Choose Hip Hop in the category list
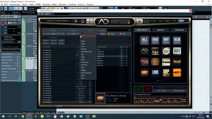Viewport: 212px width, 119px height. coord(88,49)
